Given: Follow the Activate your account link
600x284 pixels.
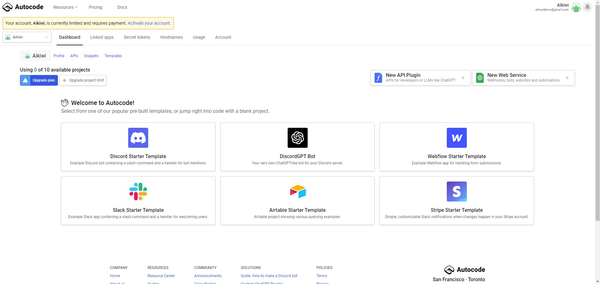Looking at the screenshot, I should coord(149,23).
